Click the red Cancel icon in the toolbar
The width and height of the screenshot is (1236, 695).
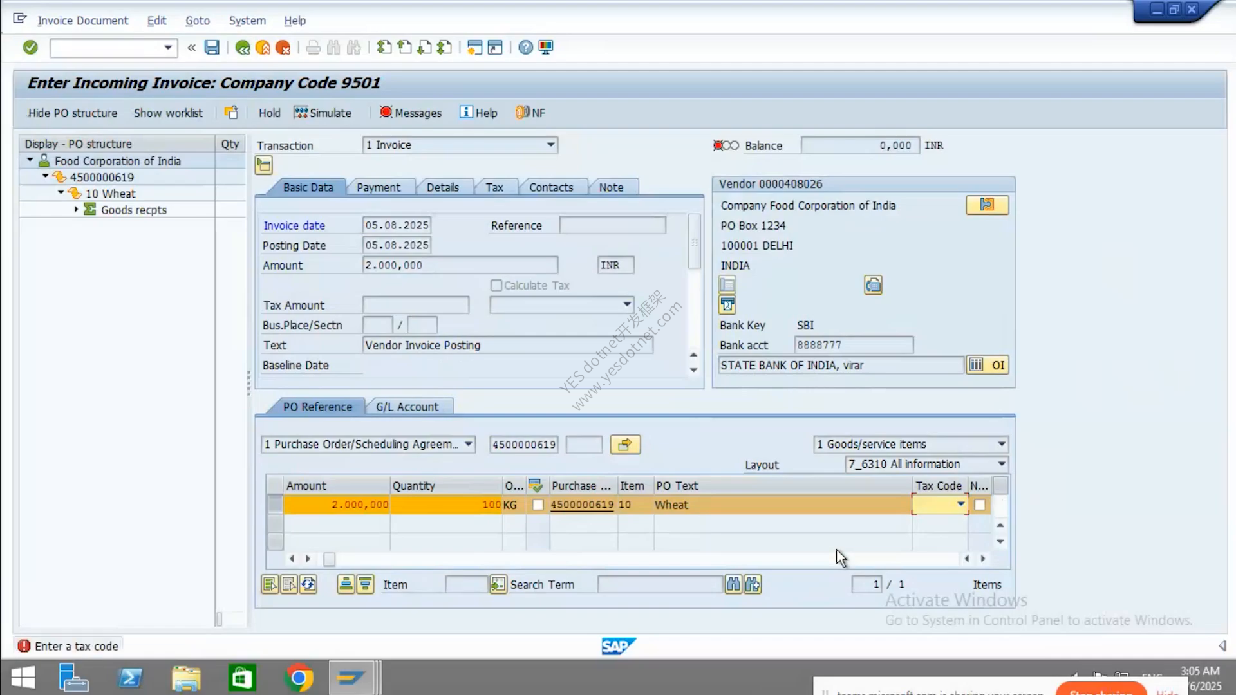283,48
